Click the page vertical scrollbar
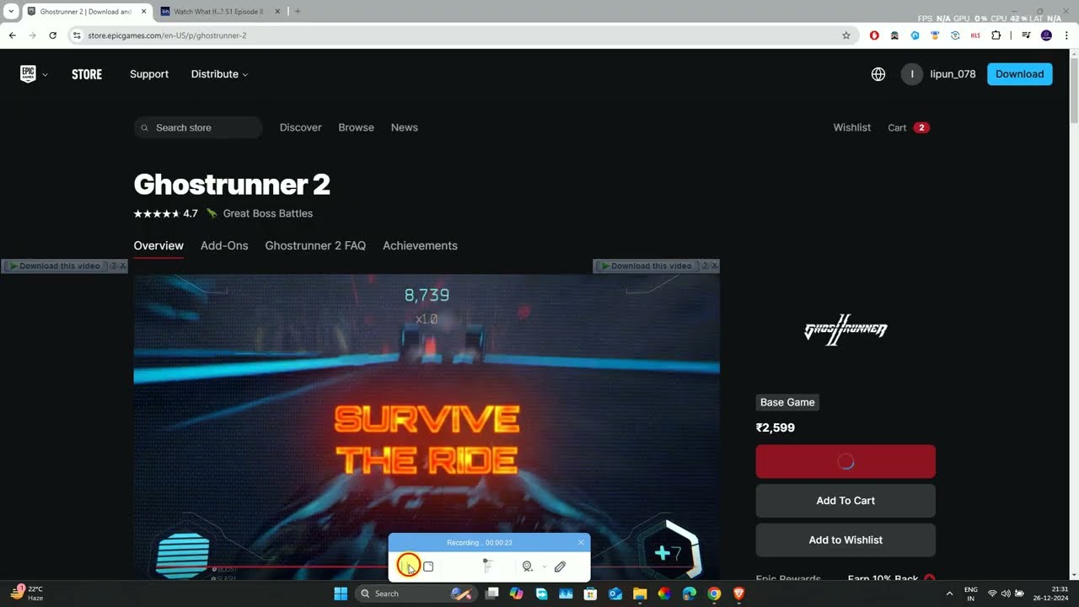Viewport: 1079px width, 607px height. coord(1073,93)
